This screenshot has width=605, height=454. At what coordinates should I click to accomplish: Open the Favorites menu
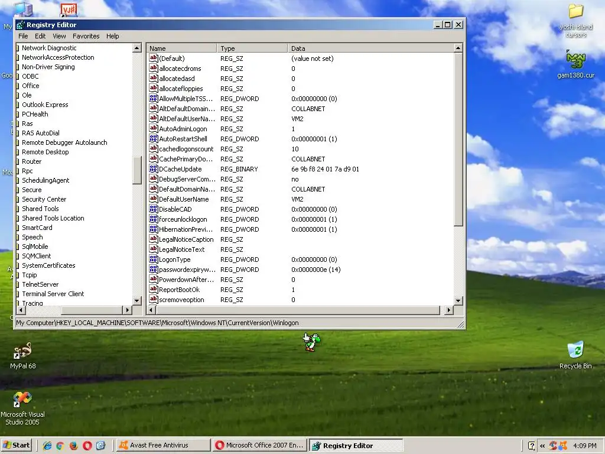(x=86, y=36)
